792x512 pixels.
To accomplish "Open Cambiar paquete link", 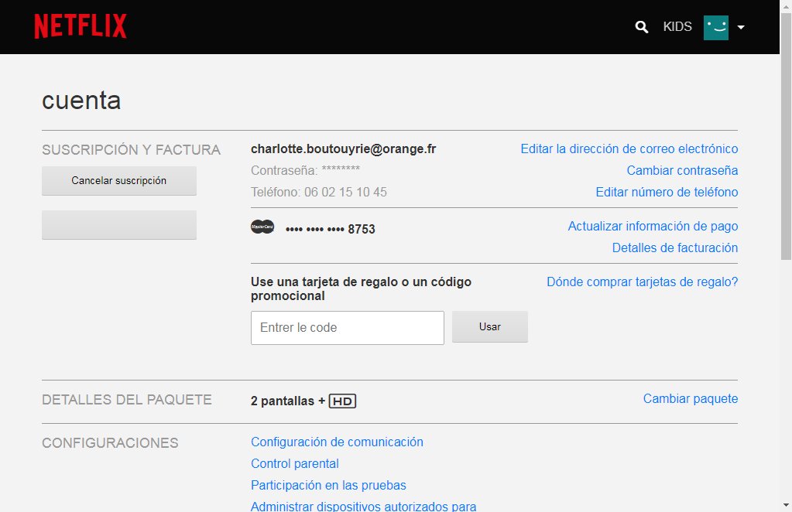I will pos(691,398).
